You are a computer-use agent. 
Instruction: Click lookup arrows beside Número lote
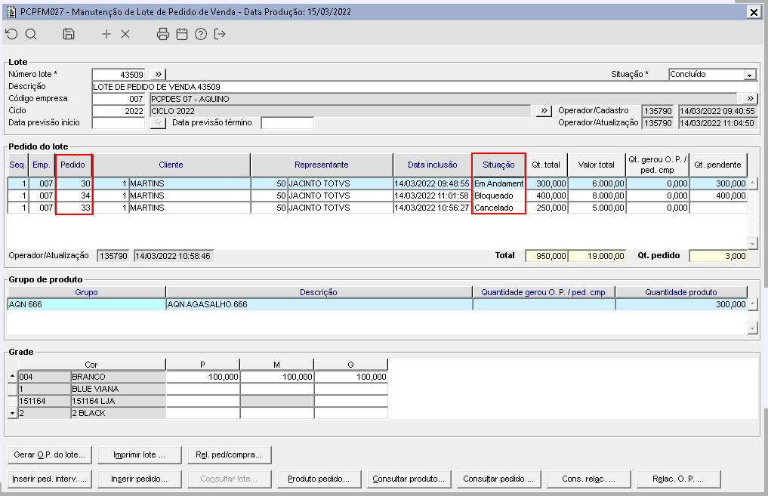[x=158, y=75]
